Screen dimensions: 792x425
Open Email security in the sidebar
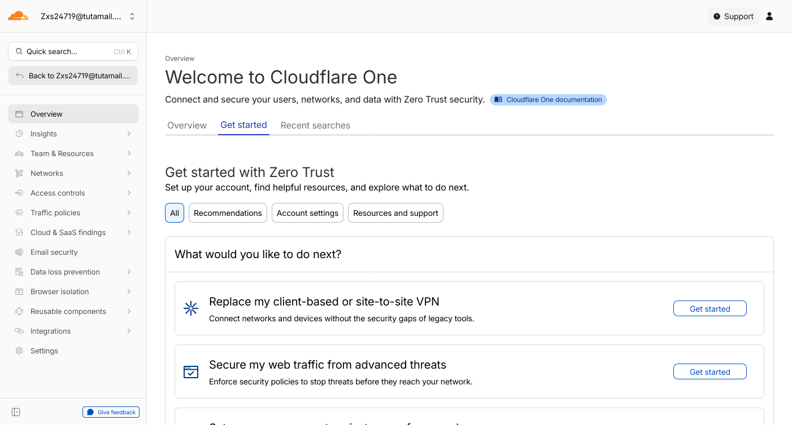73,252
